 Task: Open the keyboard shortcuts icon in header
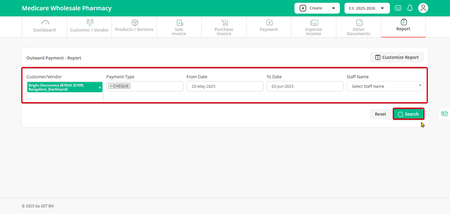coord(398,8)
